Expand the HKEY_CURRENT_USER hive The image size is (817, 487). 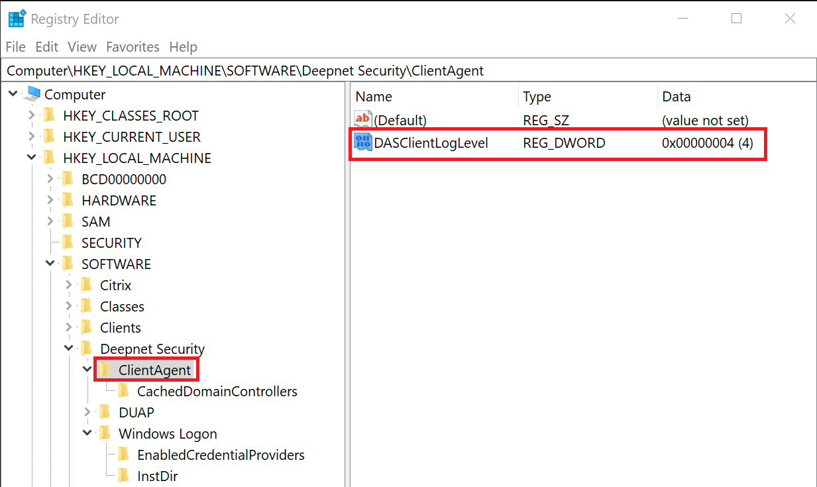[x=32, y=137]
